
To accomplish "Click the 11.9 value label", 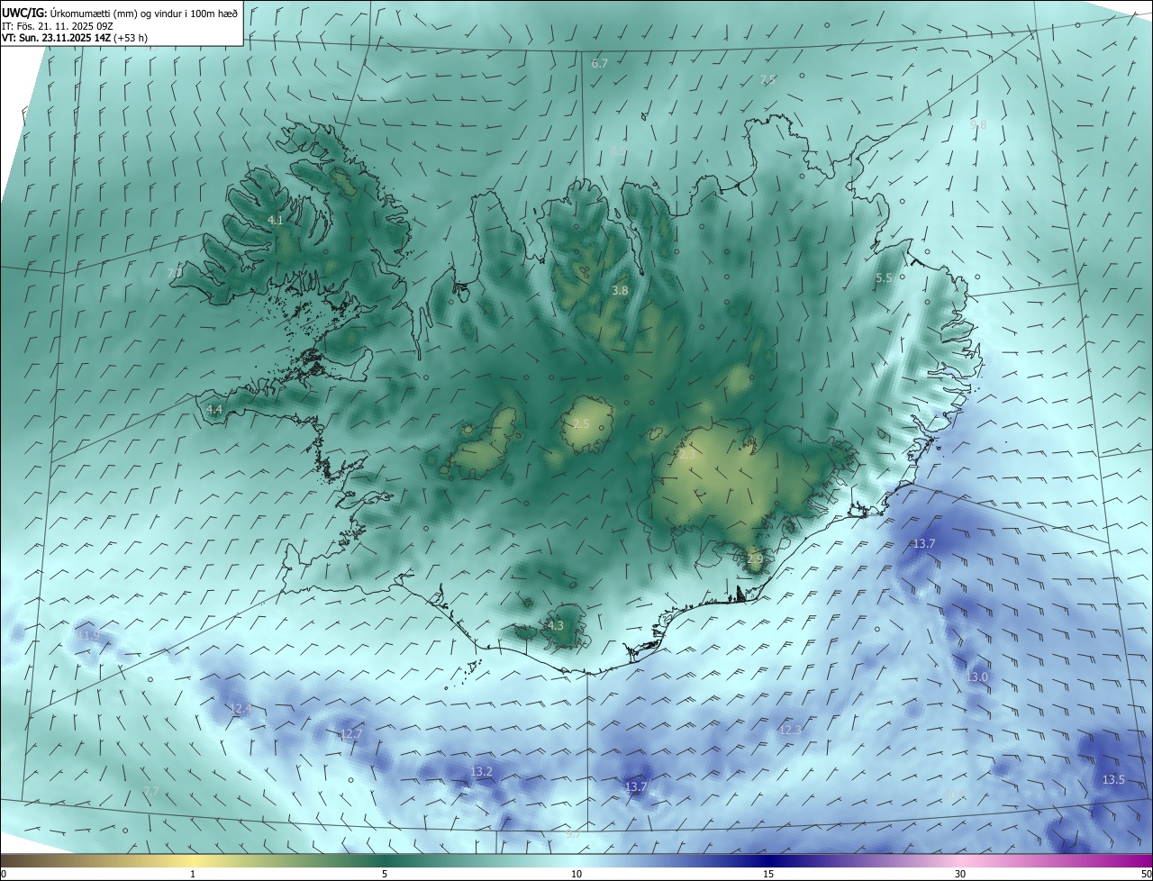I will click(87, 636).
